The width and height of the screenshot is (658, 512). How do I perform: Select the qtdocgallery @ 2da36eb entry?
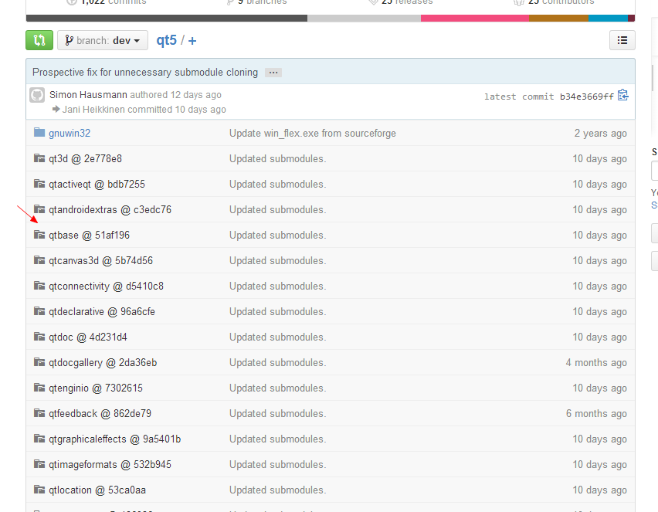(x=103, y=363)
